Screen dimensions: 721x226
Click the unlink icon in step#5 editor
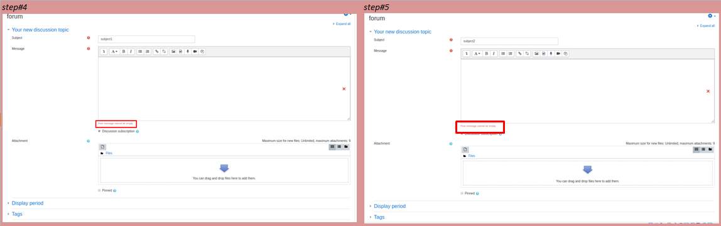click(528, 54)
